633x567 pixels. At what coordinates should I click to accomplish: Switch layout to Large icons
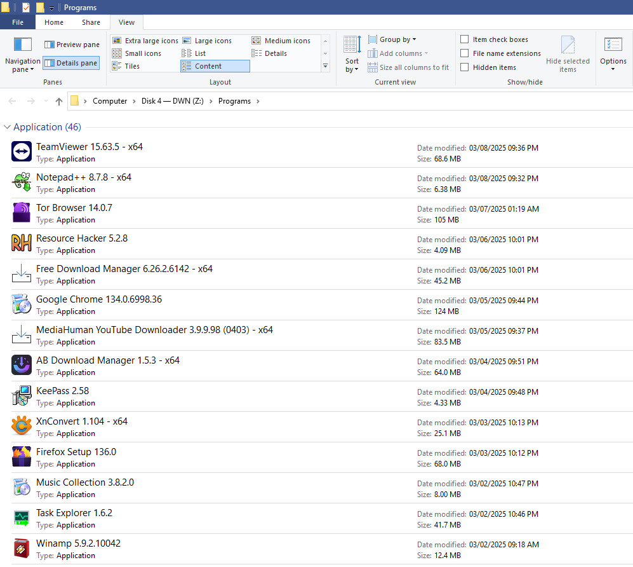(208, 41)
